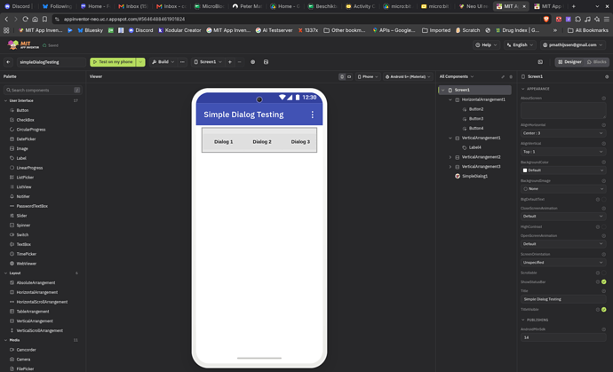Open the AlignVertical Top : 1 dropdown
613x372 pixels.
click(563, 152)
